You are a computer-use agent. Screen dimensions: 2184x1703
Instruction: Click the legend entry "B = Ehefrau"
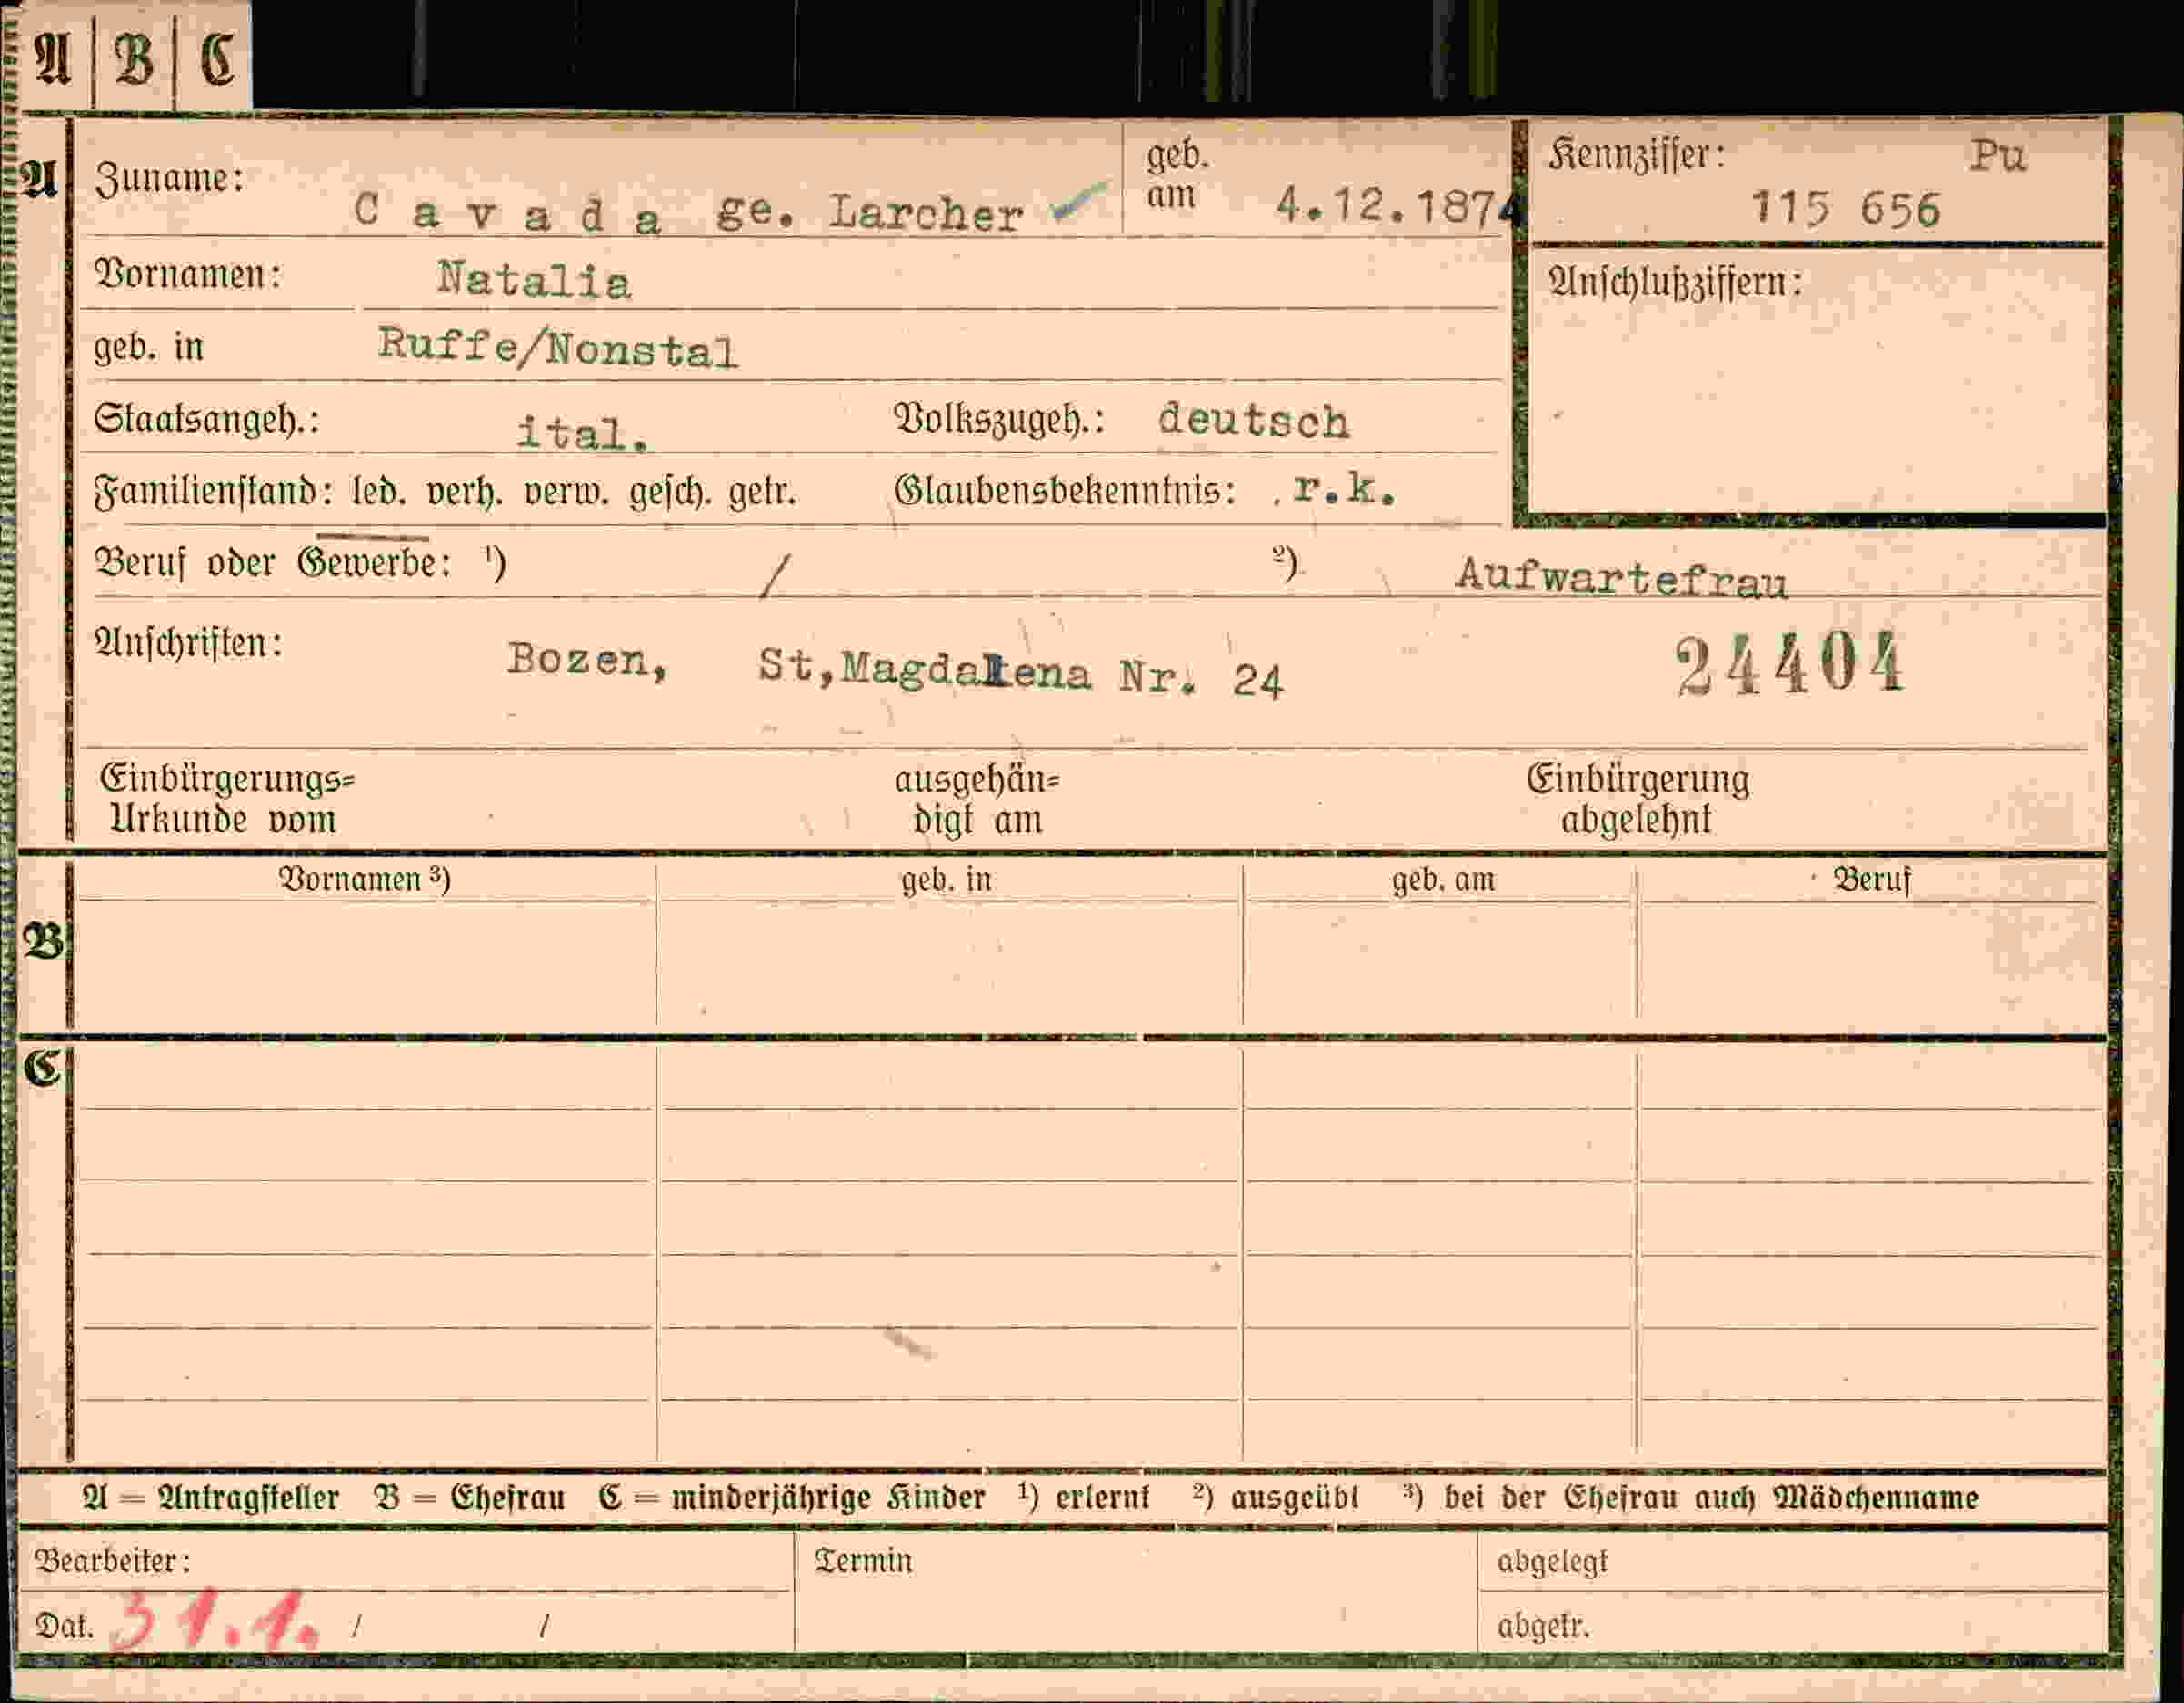[469, 1499]
